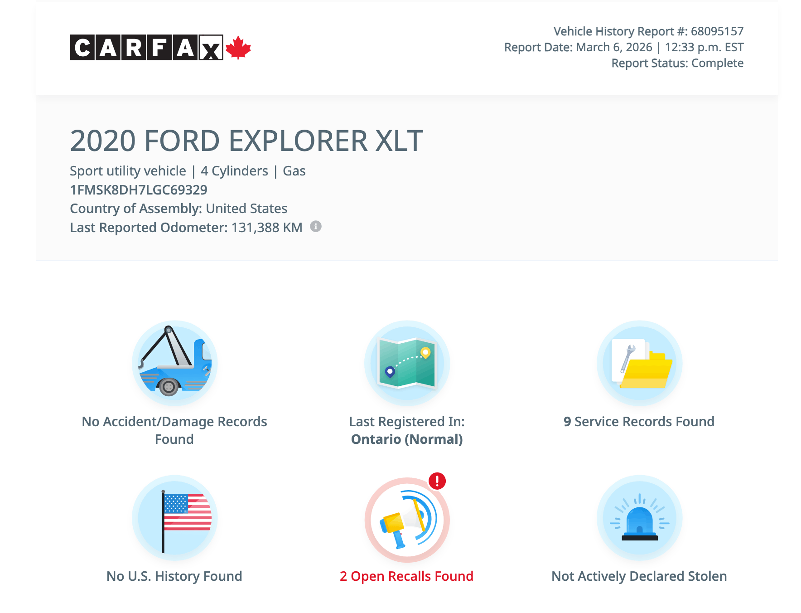
Task: Click the odometer info icon
Action: (316, 226)
